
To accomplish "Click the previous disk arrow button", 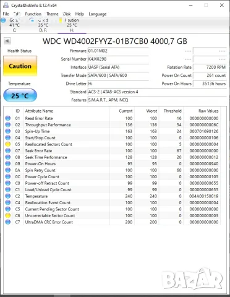I will tap(7, 41).
